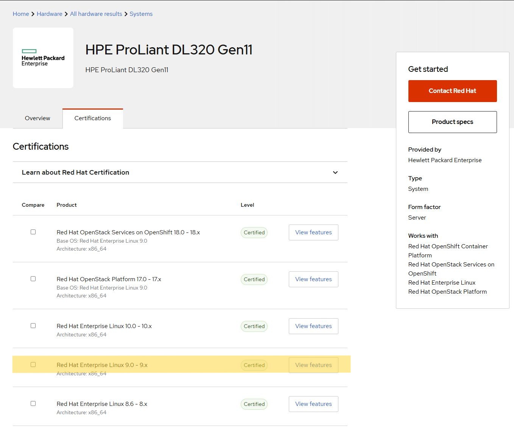Tick compare checkbox for Enterprise Linux 9.0
Viewport: 514px width, 432px height.
(33, 365)
